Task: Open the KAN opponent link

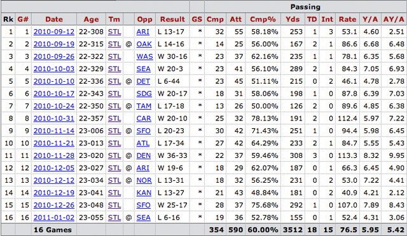Action: pyautogui.click(x=144, y=193)
